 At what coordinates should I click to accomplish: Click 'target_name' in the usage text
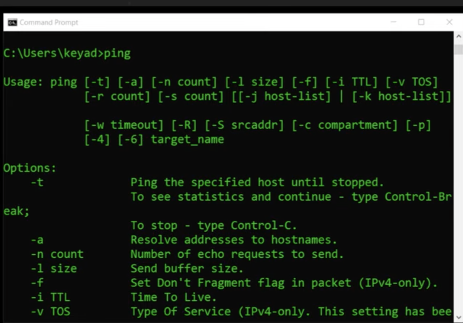(188, 139)
